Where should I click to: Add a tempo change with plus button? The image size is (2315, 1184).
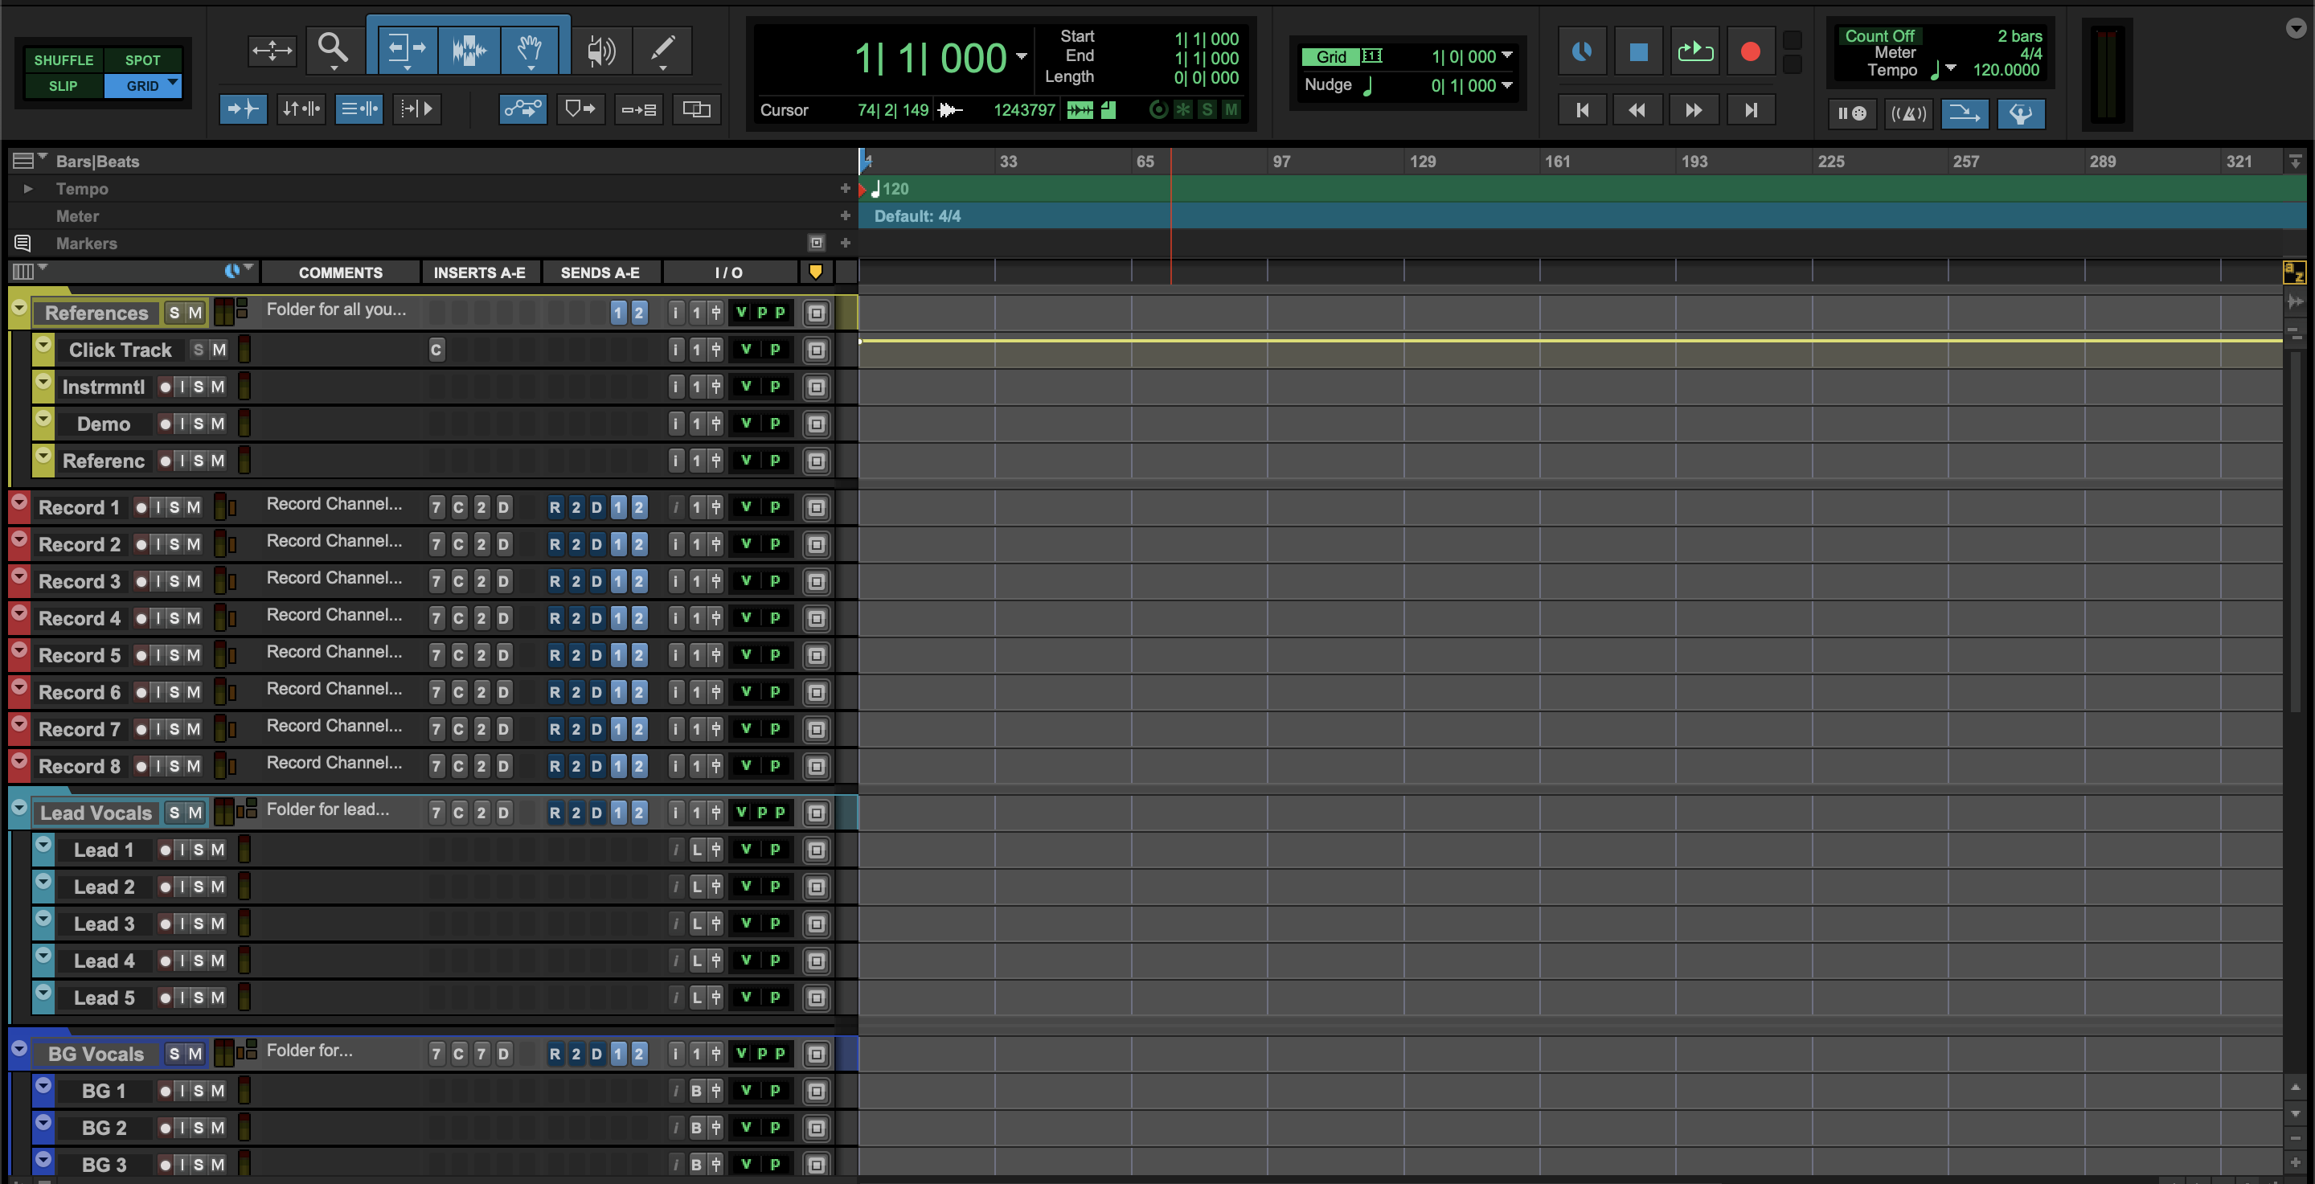point(845,189)
